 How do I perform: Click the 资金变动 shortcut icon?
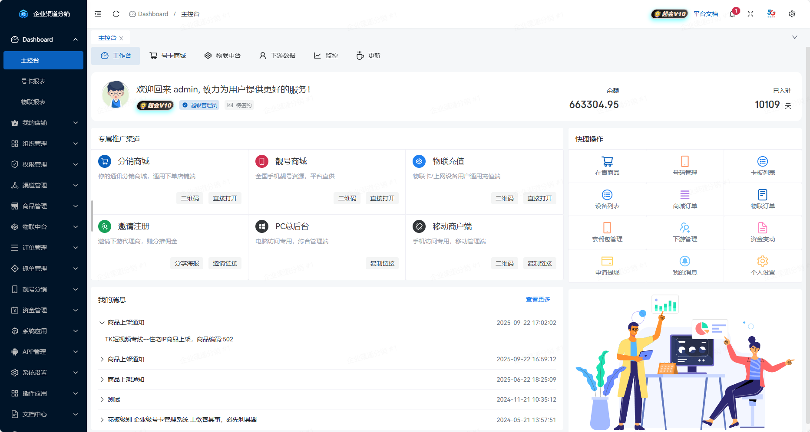[x=762, y=232]
